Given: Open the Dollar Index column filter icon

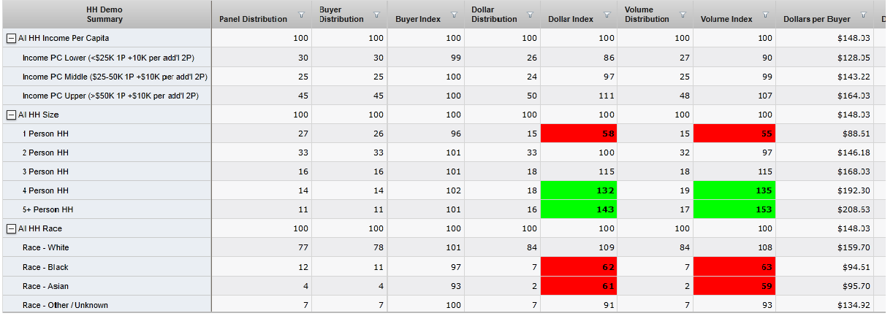Looking at the screenshot, I should pos(606,15).
